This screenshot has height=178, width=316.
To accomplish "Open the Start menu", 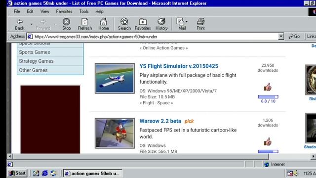I will [17, 173].
